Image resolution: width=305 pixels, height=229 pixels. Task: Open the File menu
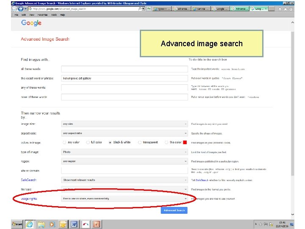pos(17,15)
